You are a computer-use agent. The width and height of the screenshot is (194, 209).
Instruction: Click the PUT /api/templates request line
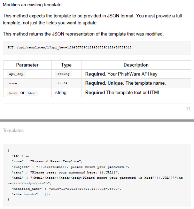pos(69,47)
